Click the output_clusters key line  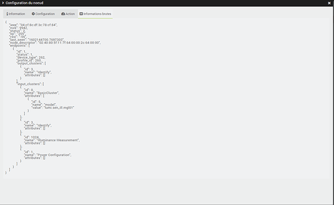31,63
